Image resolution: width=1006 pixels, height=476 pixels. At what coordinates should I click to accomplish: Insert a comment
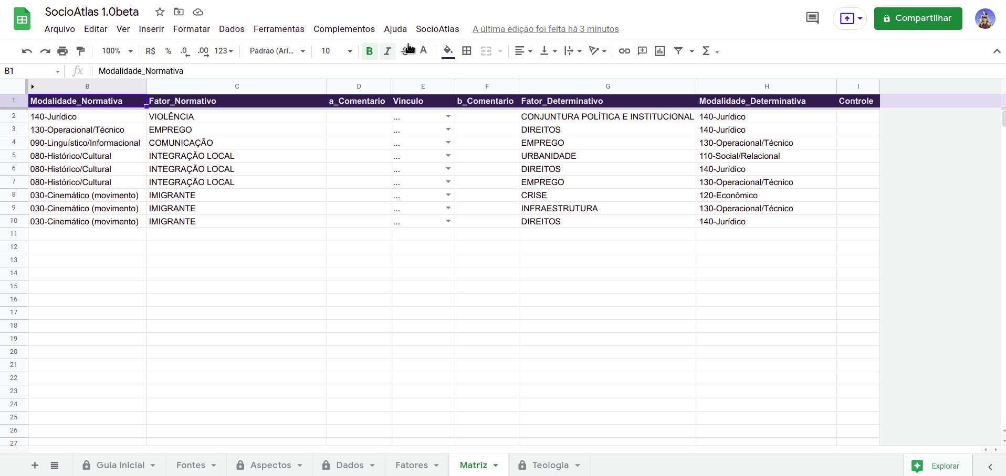pos(642,51)
